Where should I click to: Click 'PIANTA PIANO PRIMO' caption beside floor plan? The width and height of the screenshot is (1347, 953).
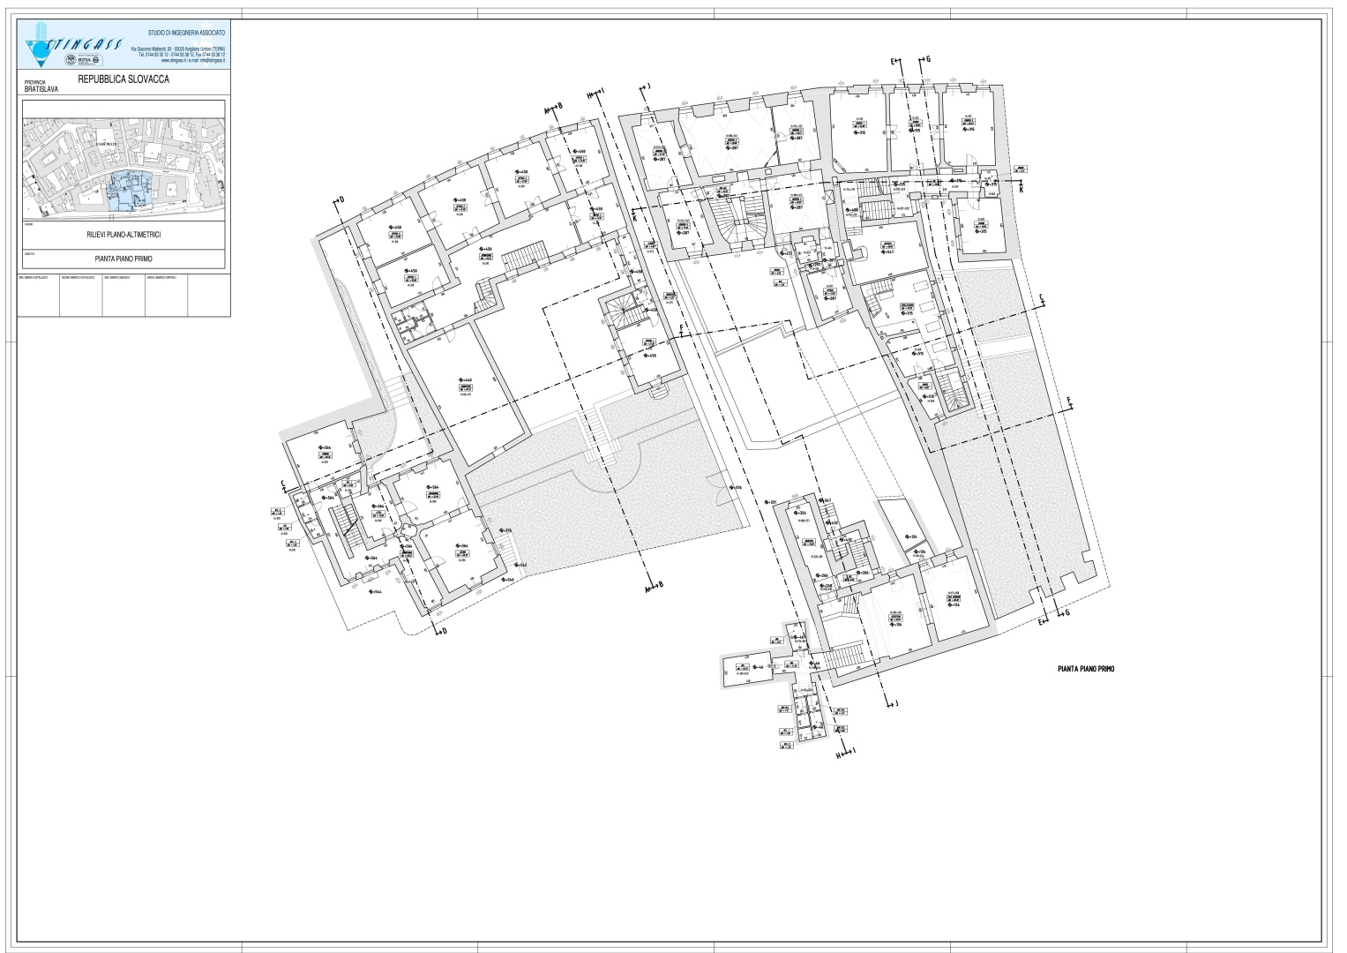1086,670
